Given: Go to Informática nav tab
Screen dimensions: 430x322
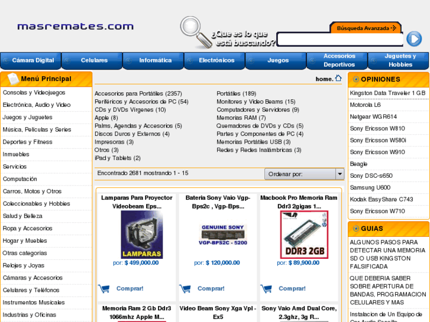Looking at the screenshot, I should 153,61.
